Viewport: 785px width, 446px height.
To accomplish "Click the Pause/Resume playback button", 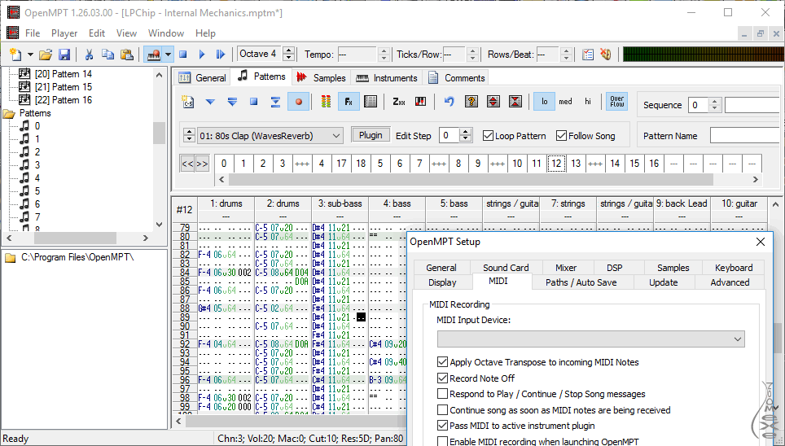I will pos(221,54).
